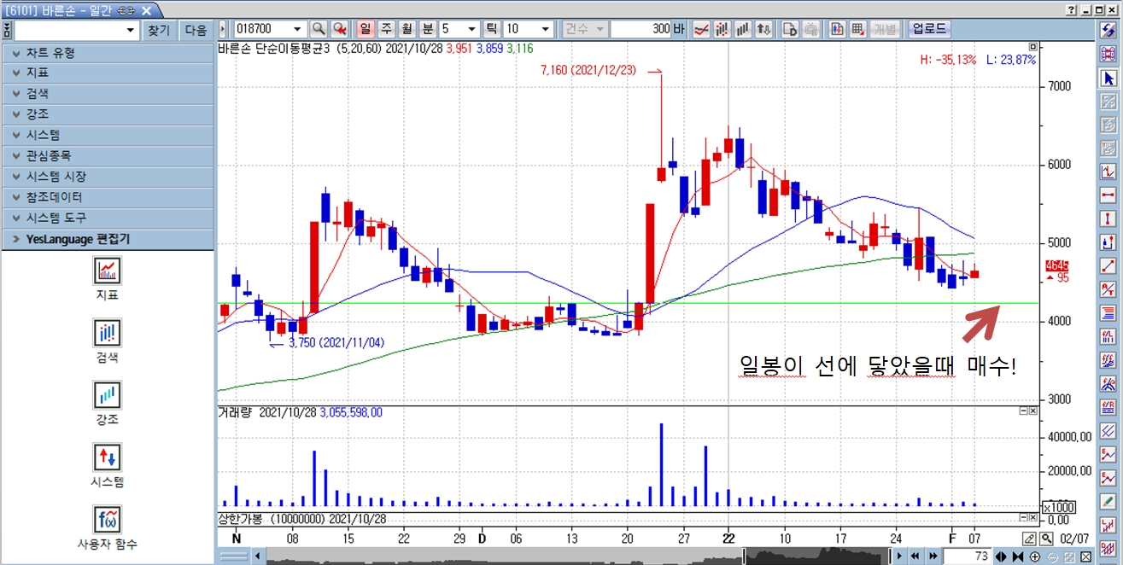The image size is (1123, 565).
Task: Switch chart period to 월 (monthly)
Action: 407,29
